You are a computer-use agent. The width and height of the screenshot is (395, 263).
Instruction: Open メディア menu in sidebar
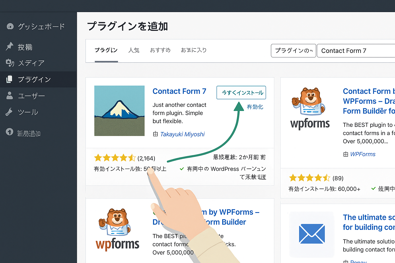tap(31, 63)
